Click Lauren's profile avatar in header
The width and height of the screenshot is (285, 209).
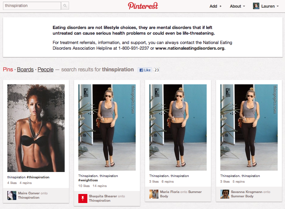click(x=256, y=6)
